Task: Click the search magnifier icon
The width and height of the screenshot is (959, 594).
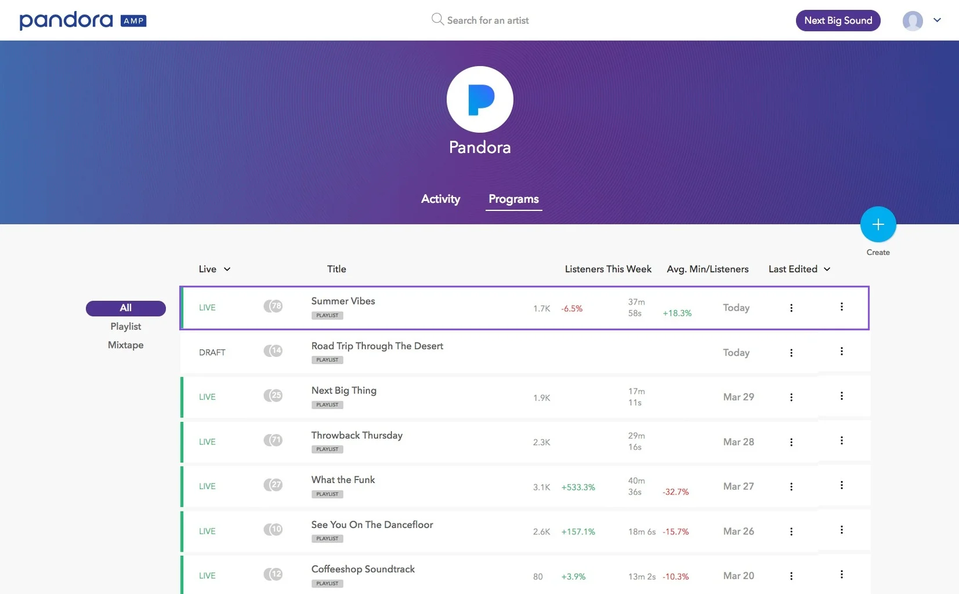Action: click(437, 20)
